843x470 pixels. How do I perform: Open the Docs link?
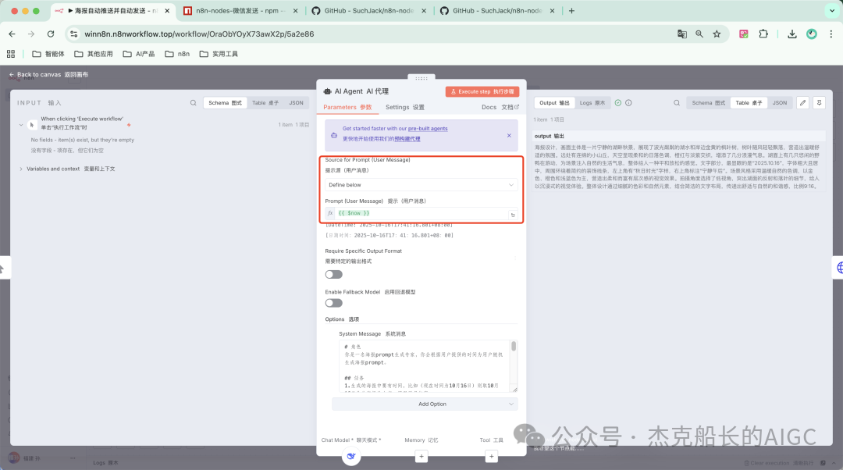pos(500,107)
